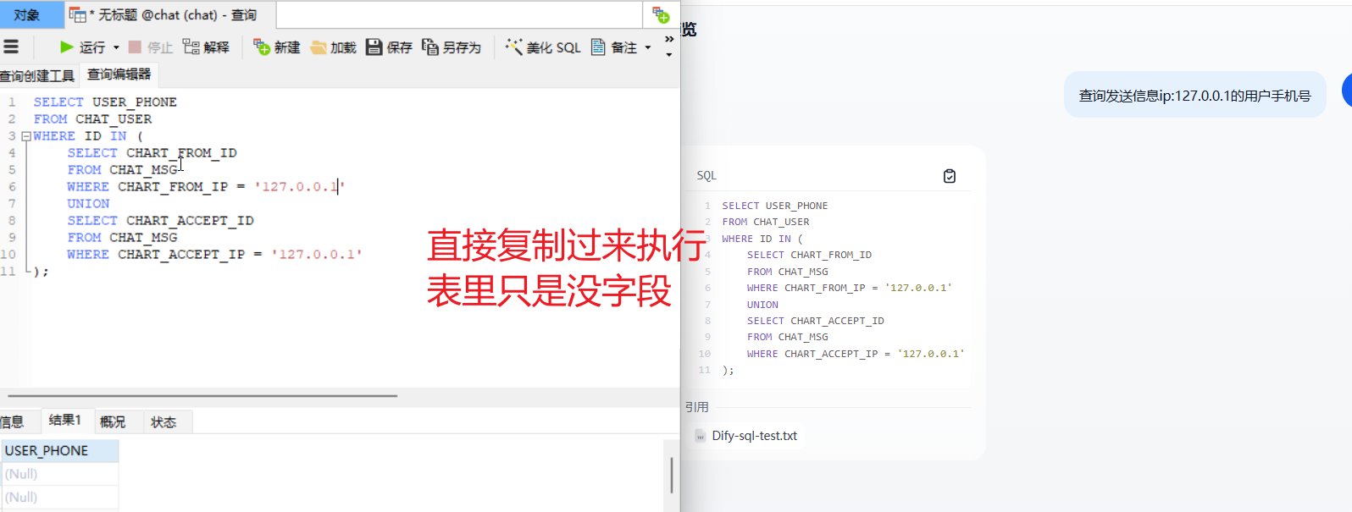Click the USER_PHONE column header
1352x512 pixels.
tap(59, 451)
